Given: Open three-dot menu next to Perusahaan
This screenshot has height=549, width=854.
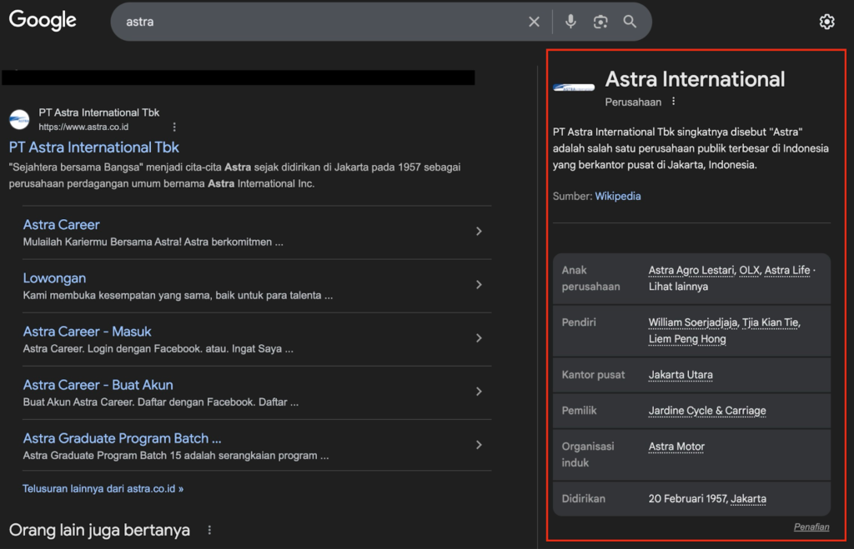Looking at the screenshot, I should pos(674,102).
